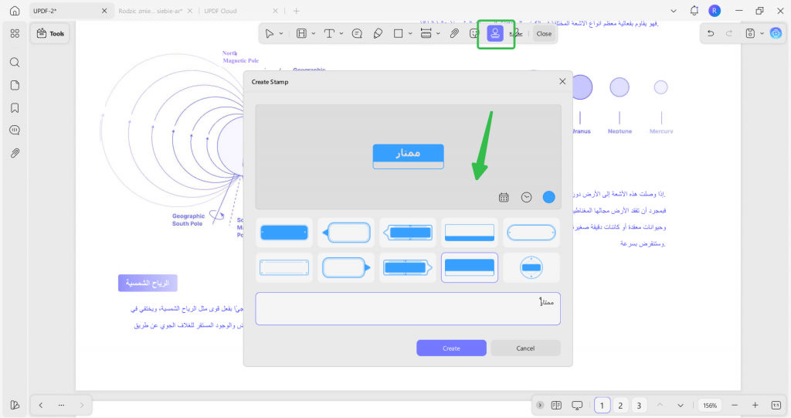The height and width of the screenshot is (418, 791).
Task: Close the Create Stamp dialog with X
Action: (x=562, y=81)
